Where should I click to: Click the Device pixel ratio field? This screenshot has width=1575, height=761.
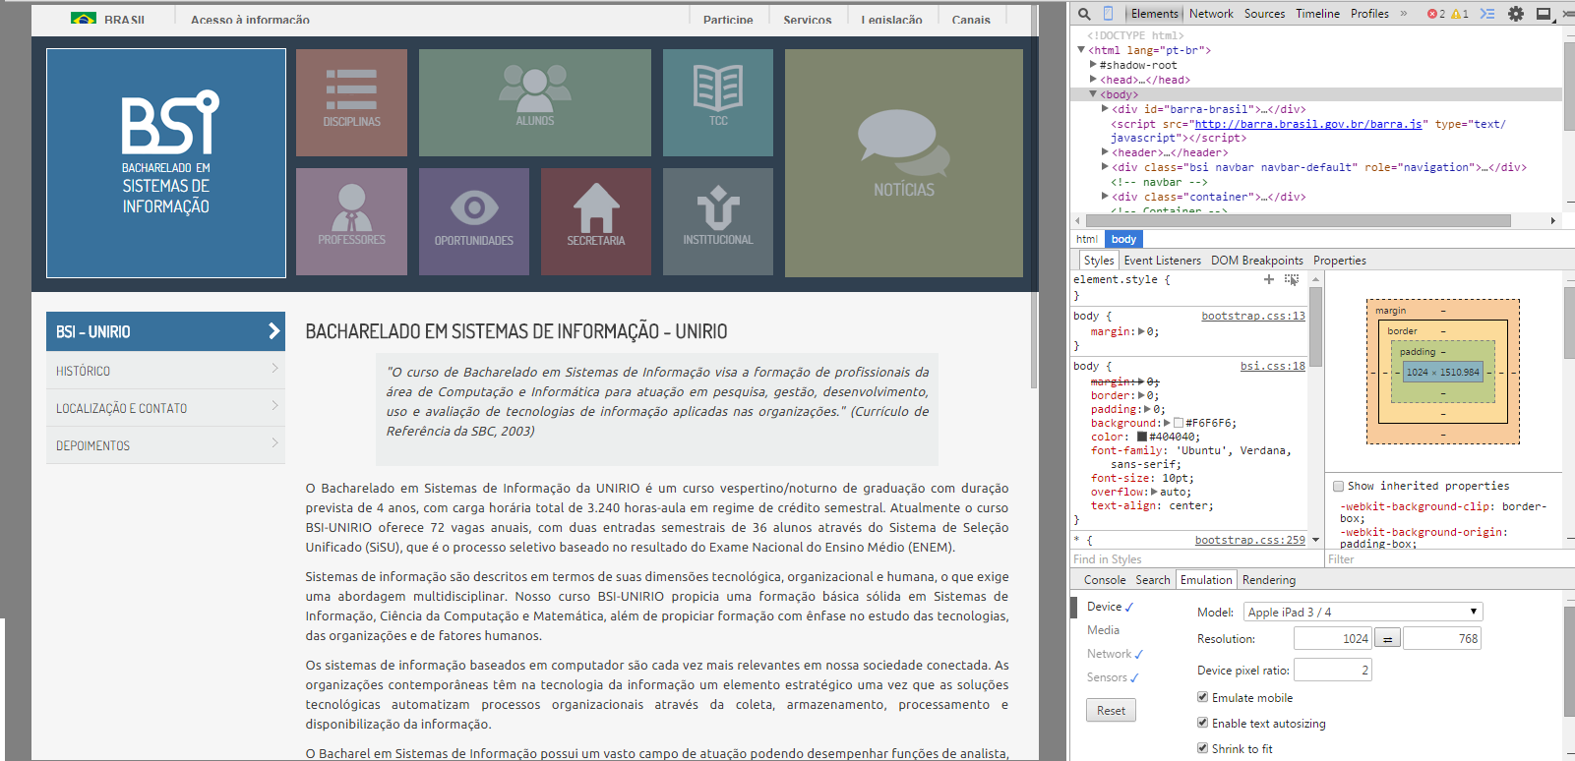tap(1333, 671)
